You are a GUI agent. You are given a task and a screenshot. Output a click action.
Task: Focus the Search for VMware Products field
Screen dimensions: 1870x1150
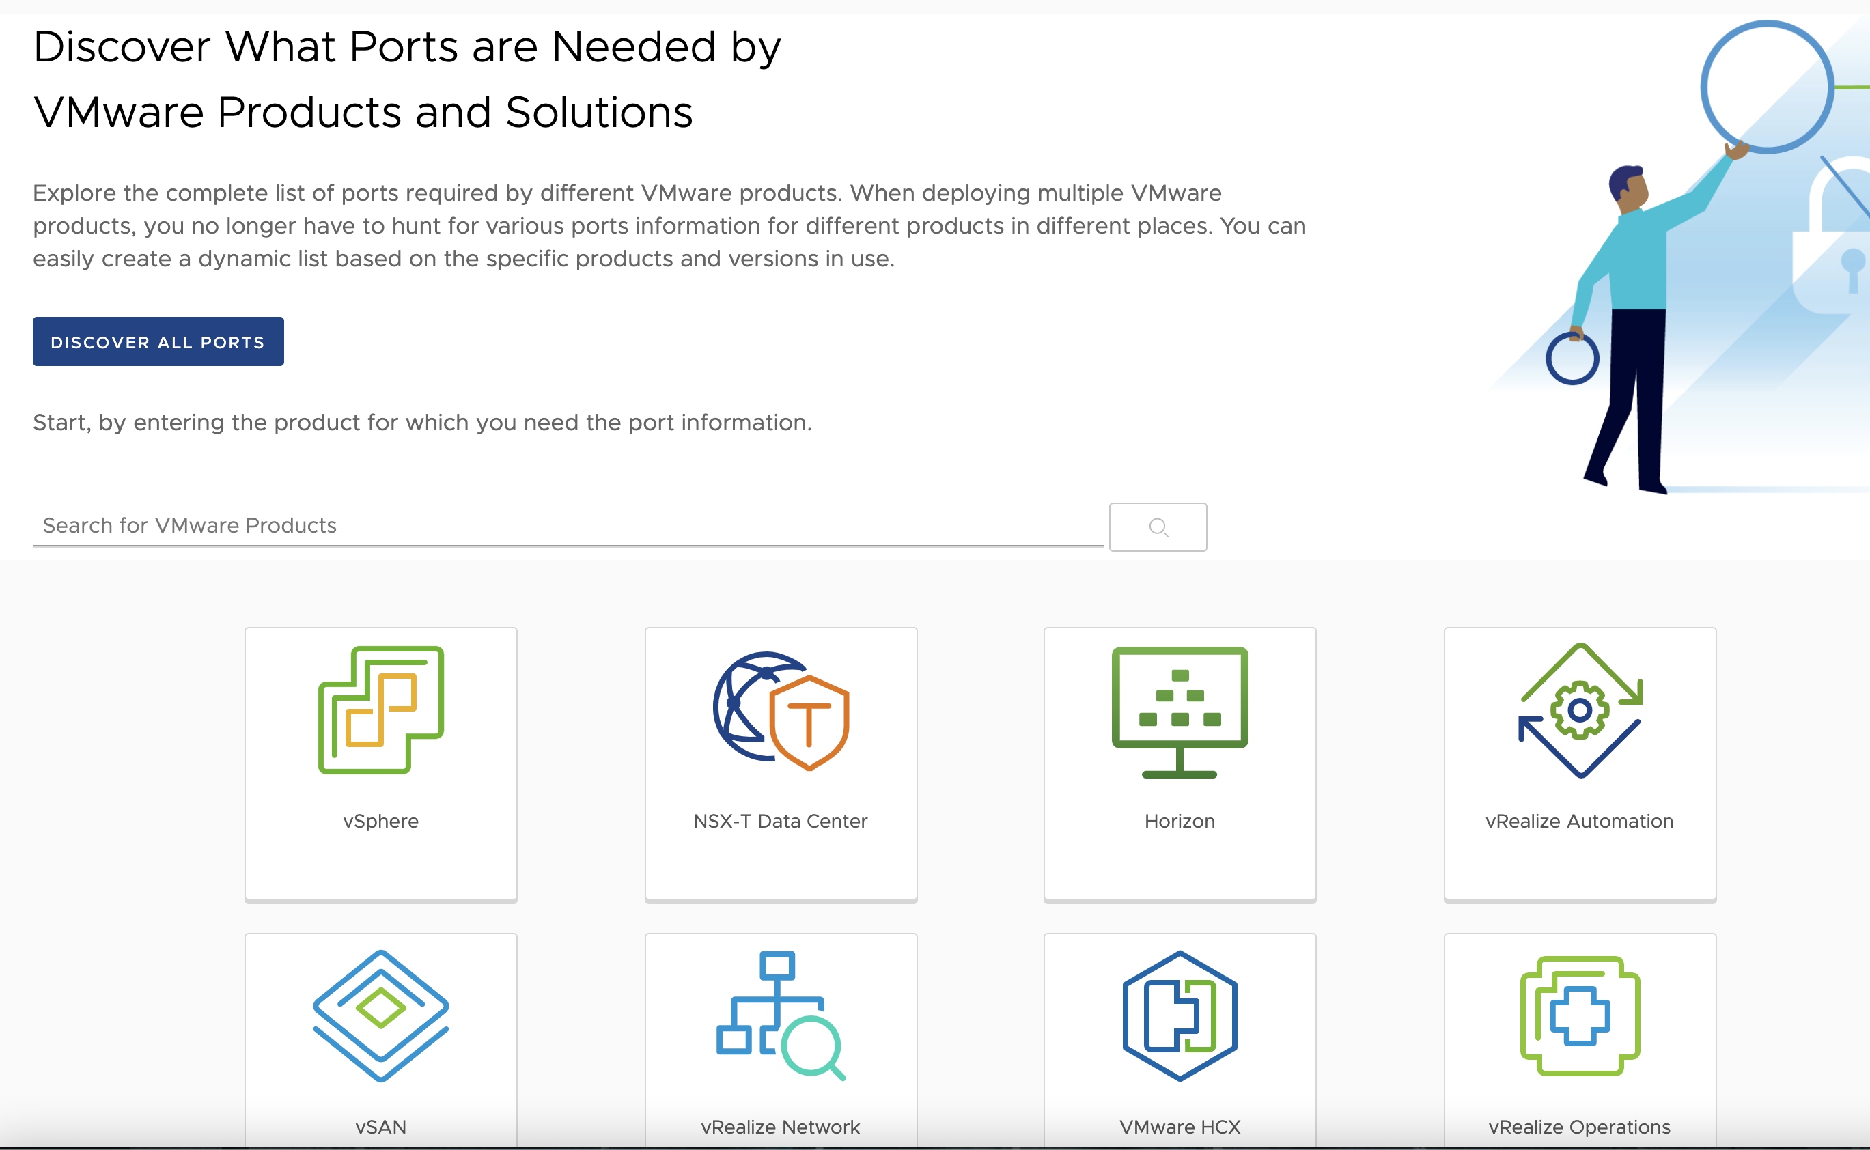[568, 526]
